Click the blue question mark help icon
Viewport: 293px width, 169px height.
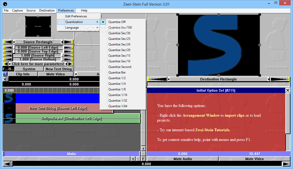tap(5, 74)
